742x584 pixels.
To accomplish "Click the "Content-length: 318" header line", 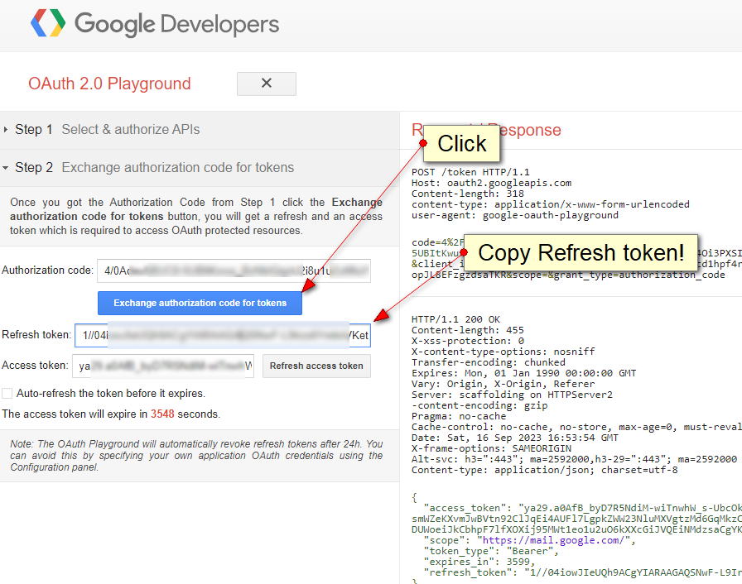I will (x=468, y=194).
